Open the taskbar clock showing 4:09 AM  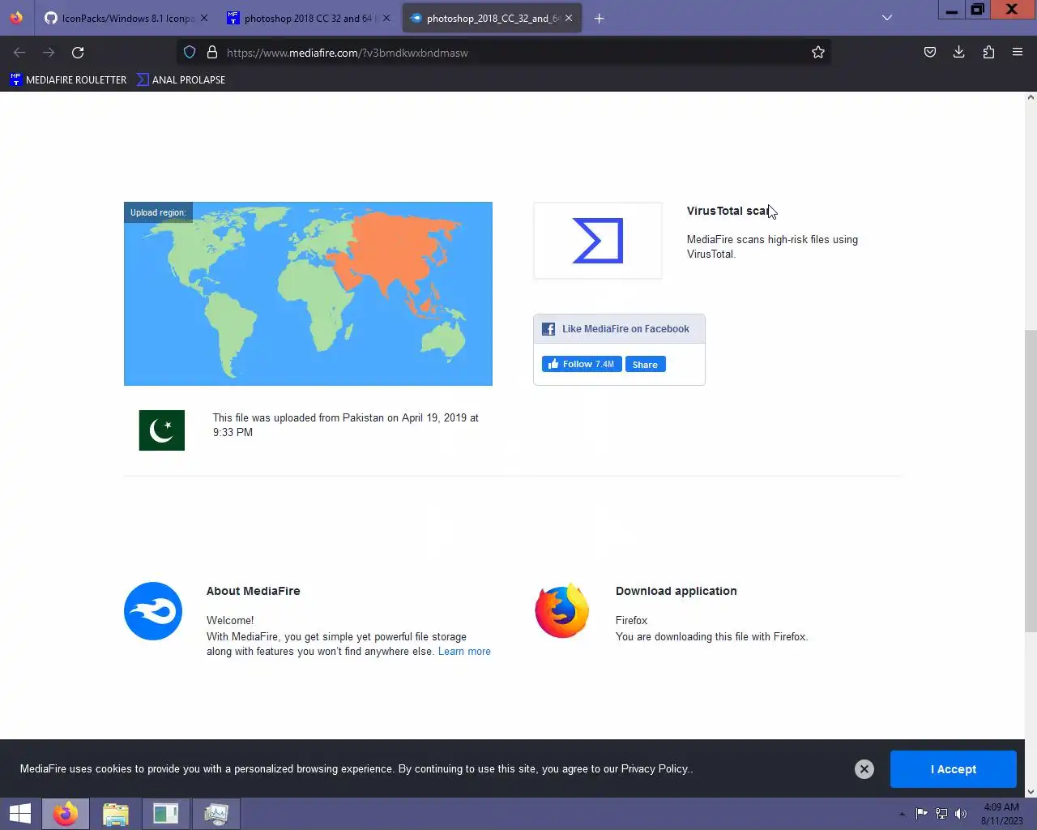pos(1001,814)
